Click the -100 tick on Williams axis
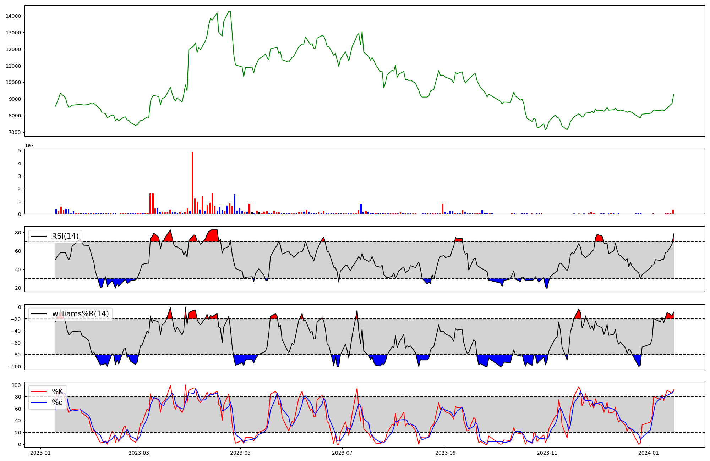The height and width of the screenshot is (461, 710). [14, 367]
